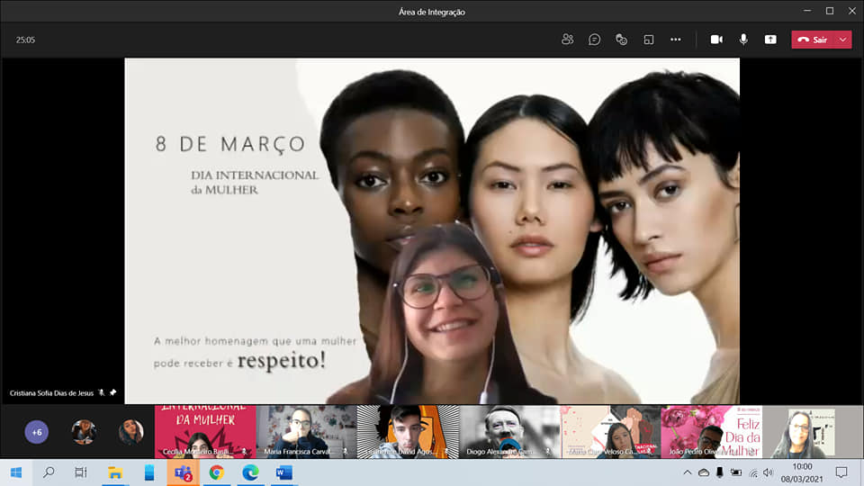Screen dimensions: 864x486
Task: Open the meeting chat conversation
Action: tap(594, 40)
